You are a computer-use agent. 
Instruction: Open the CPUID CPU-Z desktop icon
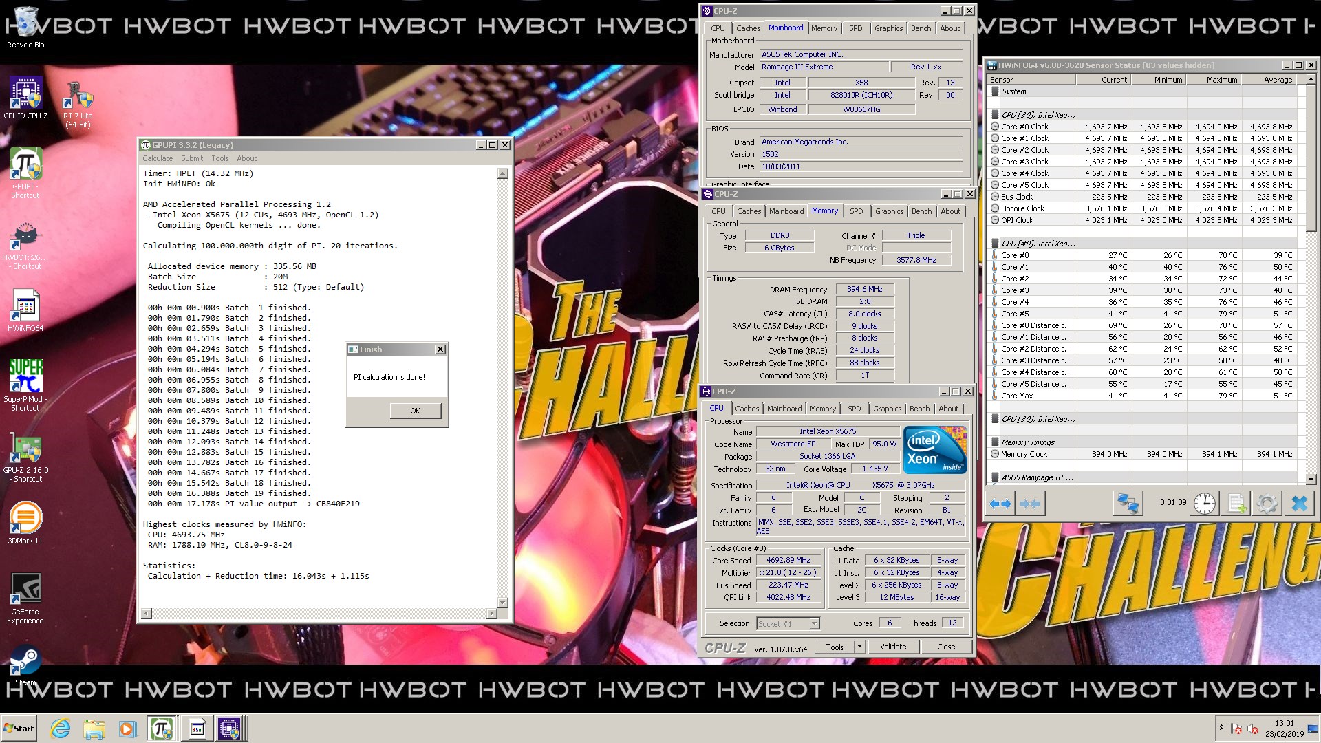[25, 98]
